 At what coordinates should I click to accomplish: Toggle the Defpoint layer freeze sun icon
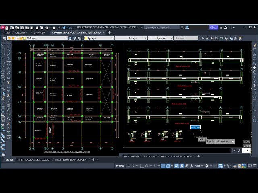point(13,38)
